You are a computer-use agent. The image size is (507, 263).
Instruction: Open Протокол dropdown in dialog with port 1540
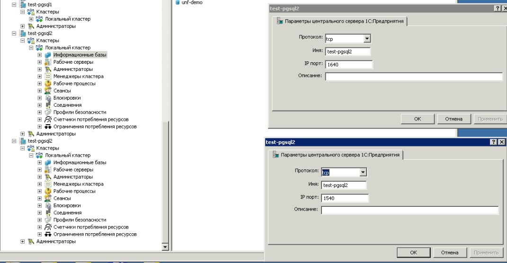(363, 172)
